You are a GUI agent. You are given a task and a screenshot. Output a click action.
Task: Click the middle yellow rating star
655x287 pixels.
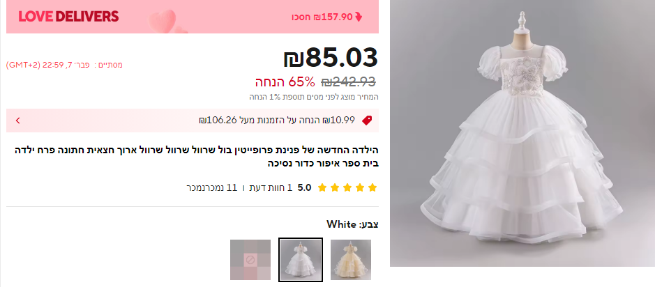coord(347,187)
